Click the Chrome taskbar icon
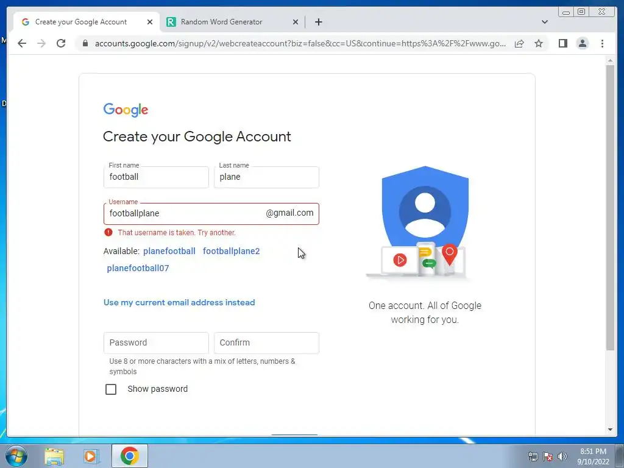The height and width of the screenshot is (468, 624). 130,456
